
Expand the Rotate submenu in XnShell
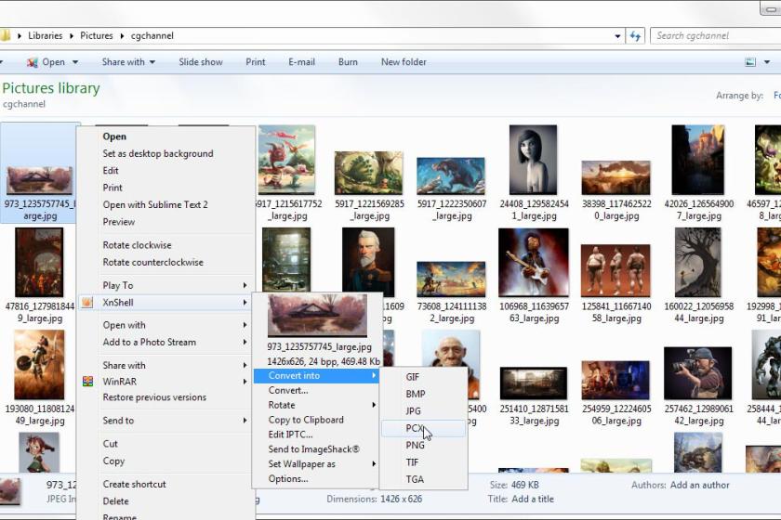[374, 405]
